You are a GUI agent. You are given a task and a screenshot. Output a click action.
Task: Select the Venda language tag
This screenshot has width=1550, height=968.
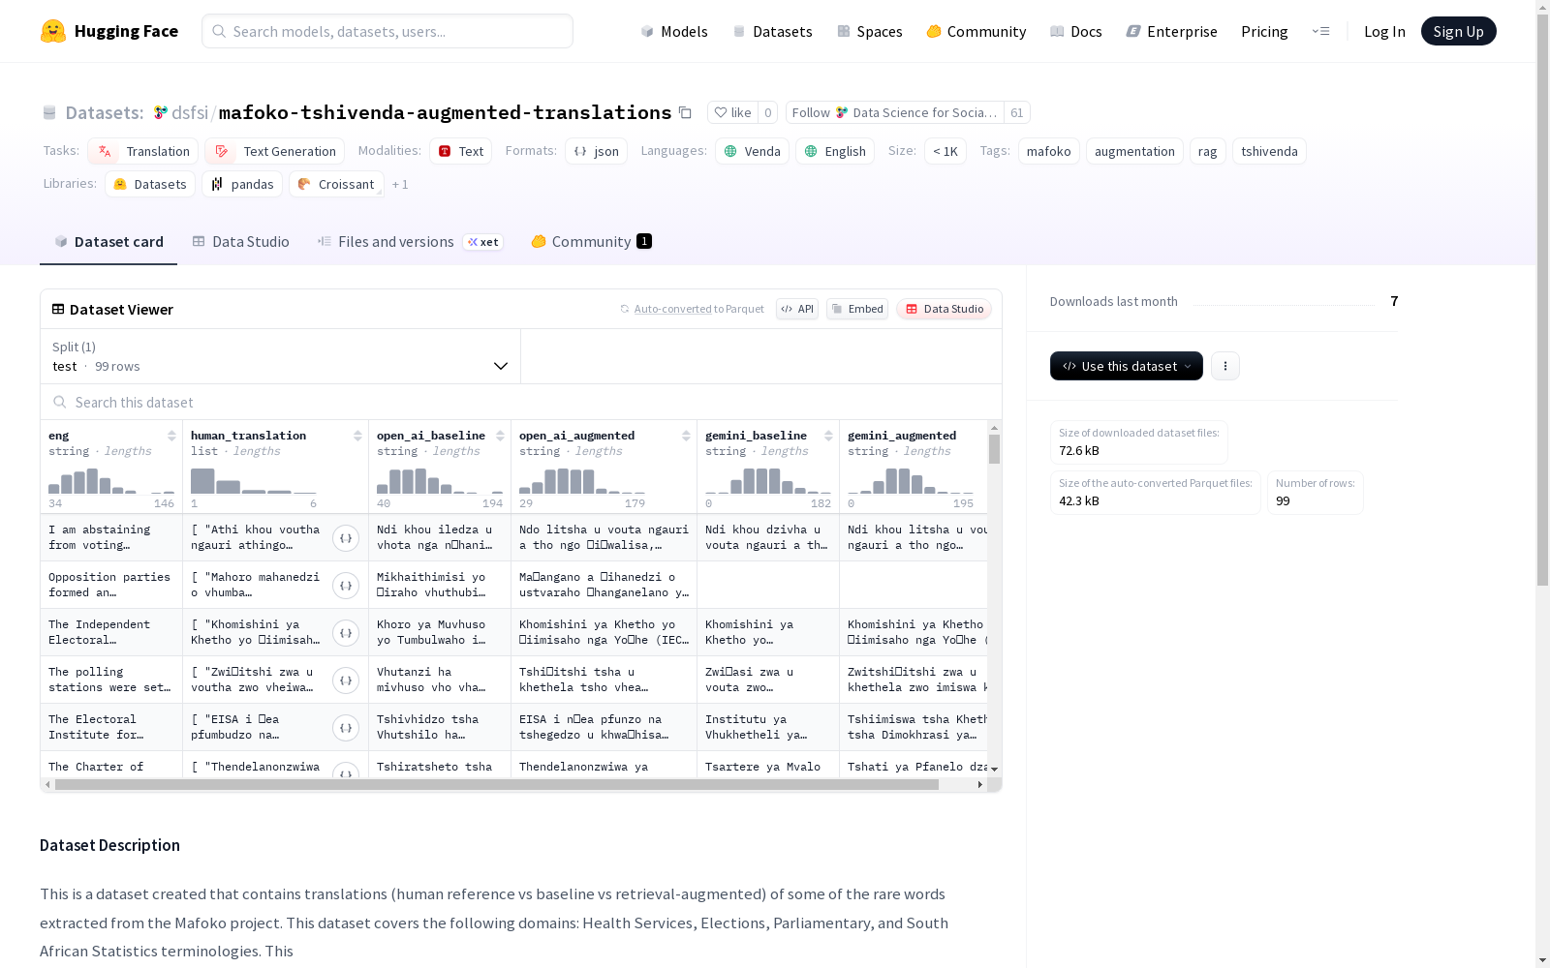pos(752,151)
